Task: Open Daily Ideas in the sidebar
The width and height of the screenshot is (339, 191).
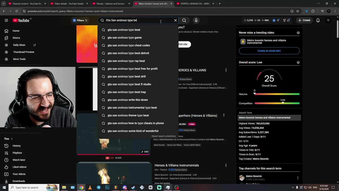Action: [19, 45]
